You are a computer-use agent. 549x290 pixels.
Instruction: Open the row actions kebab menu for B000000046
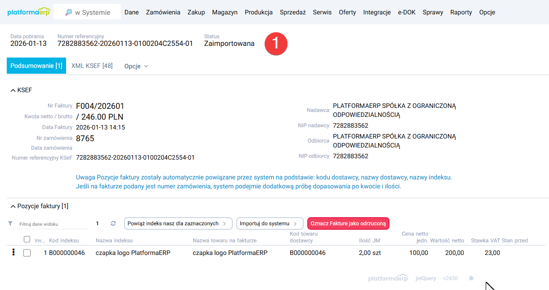pos(13,253)
